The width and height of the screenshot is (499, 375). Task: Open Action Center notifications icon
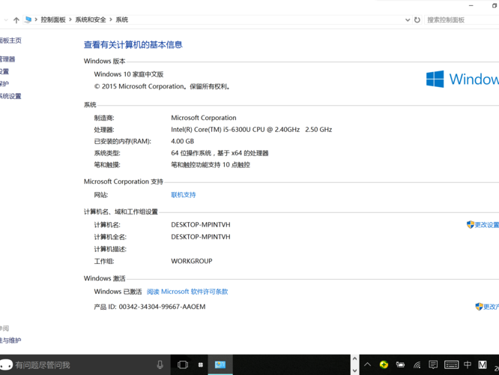coord(433,364)
